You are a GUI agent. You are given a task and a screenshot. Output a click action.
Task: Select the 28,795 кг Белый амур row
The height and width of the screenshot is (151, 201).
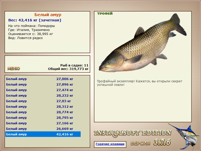[43, 118]
